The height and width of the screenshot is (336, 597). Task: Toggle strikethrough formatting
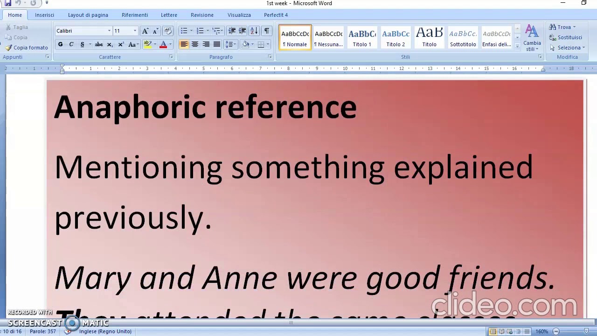(99, 44)
